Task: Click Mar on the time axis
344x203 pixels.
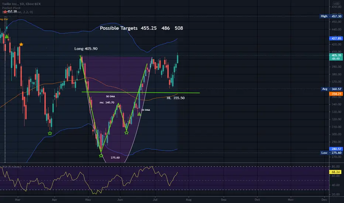Action: [x=18, y=199]
